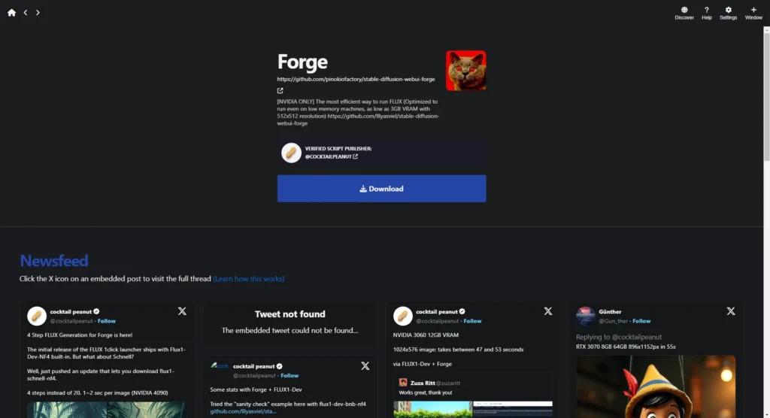
Task: Navigate back with the left arrow
Action: (x=26, y=13)
